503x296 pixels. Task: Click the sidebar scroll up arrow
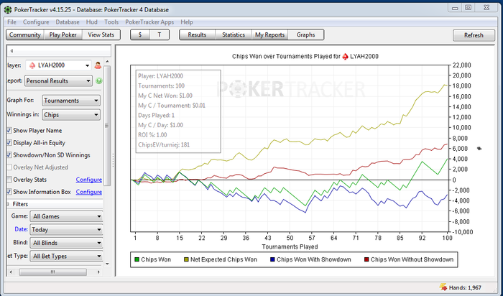pyautogui.click(x=107, y=62)
